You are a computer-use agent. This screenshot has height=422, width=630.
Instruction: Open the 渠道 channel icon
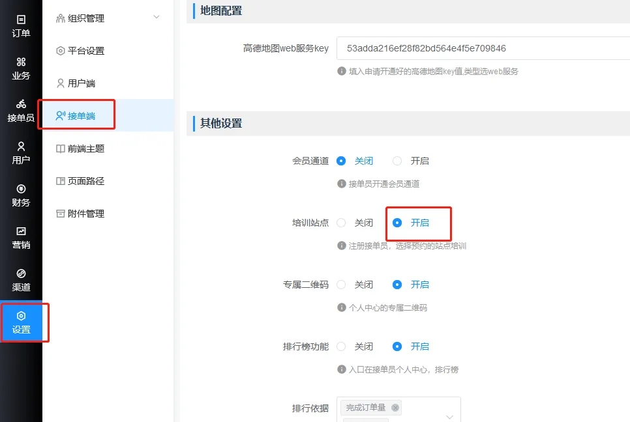coord(21,274)
